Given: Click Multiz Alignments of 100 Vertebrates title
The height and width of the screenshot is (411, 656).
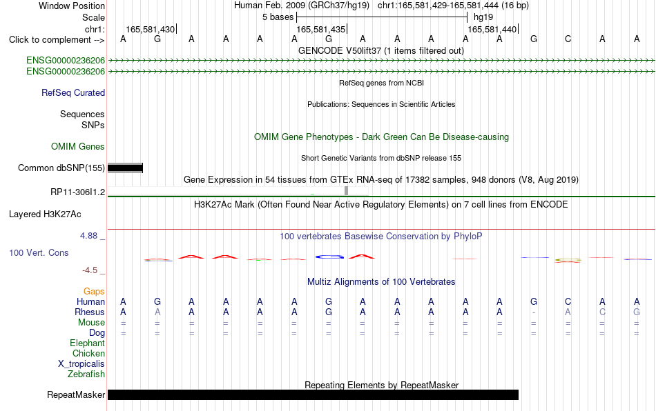Looking at the screenshot, I should (381, 282).
